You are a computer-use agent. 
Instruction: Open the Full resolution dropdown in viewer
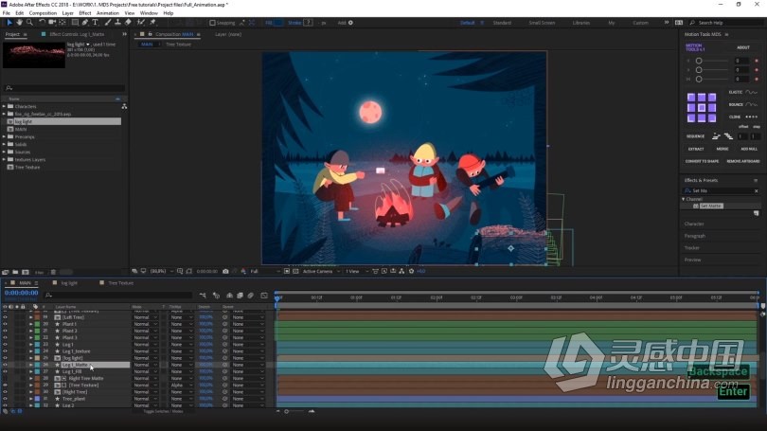(265, 271)
